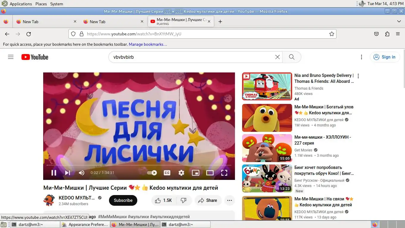Open the Богатый улов video thumbnail
405x228 pixels.
point(267,118)
